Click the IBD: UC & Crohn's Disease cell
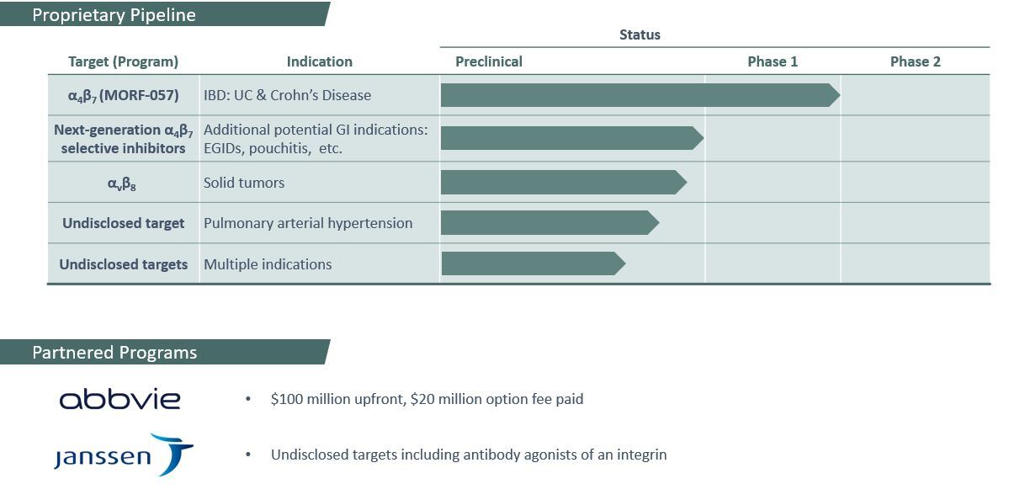Viewport: 1009px width, 500px height. tap(287, 95)
